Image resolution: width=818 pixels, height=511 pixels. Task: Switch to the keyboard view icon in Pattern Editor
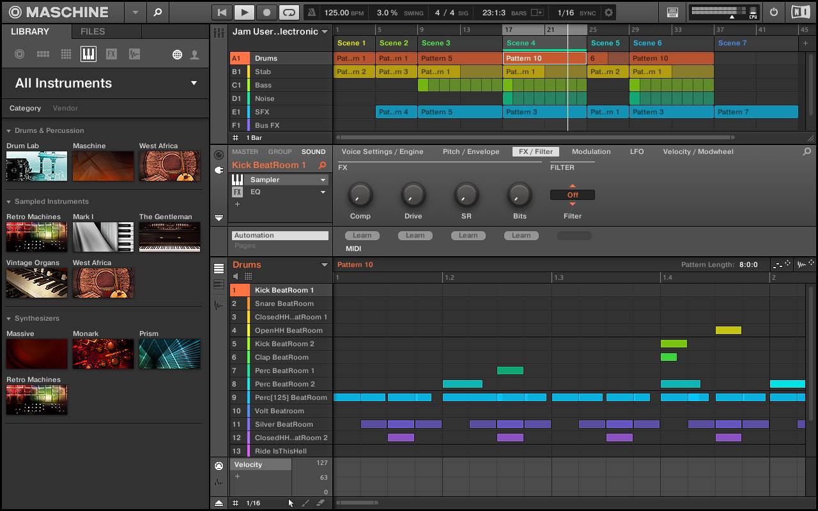(x=219, y=285)
